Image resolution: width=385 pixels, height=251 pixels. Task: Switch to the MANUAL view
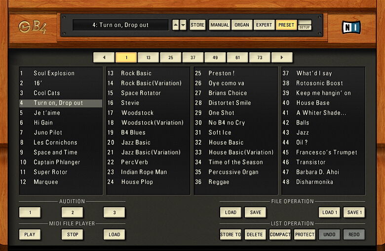[220, 25]
